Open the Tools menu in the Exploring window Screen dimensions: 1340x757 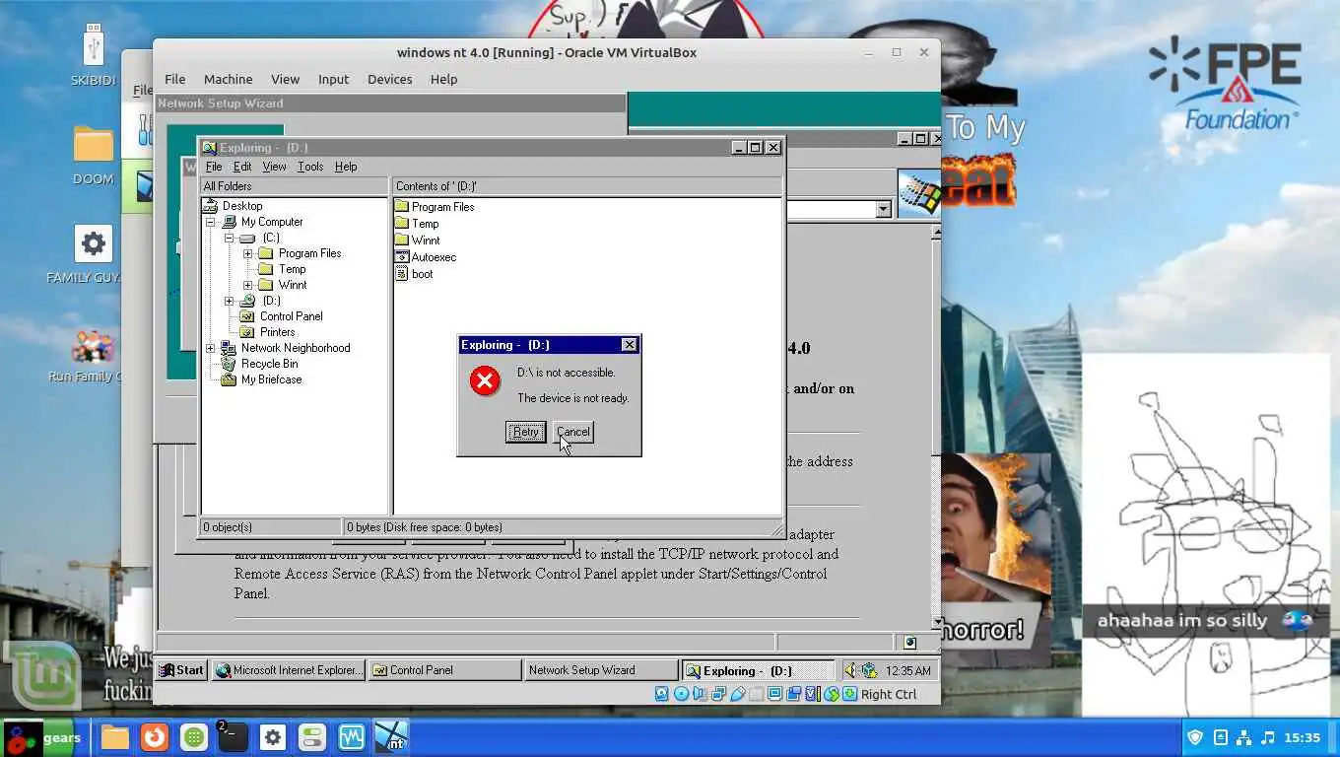(x=310, y=167)
